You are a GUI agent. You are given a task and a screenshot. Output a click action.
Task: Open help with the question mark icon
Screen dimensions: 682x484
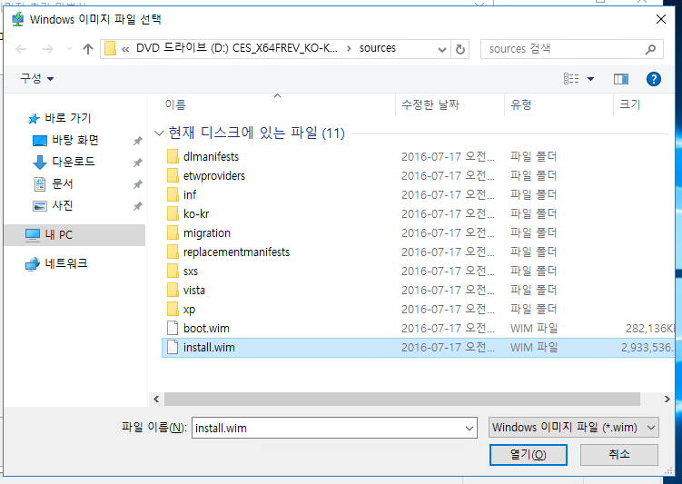click(653, 79)
